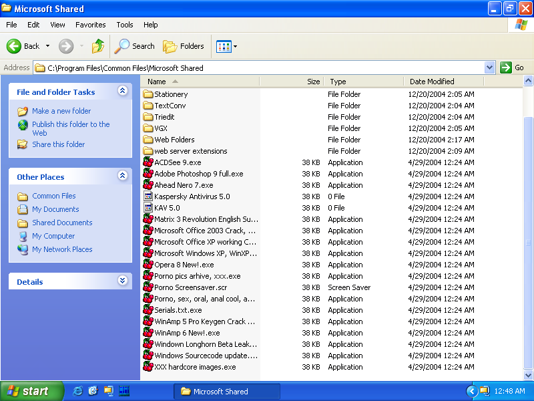Image resolution: width=534 pixels, height=401 pixels.
Task: Toggle the Folders pane button
Action: 183,46
